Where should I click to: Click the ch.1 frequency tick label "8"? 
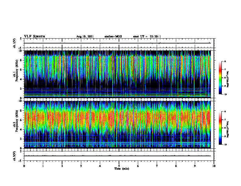pyautogui.click(x=21, y=60)
